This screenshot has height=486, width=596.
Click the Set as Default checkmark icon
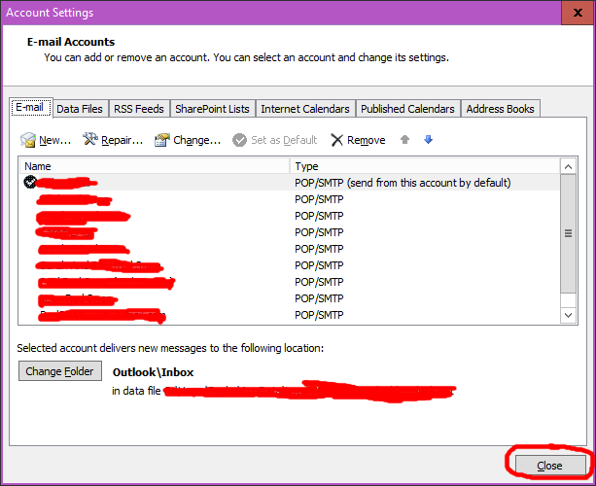[x=240, y=140]
